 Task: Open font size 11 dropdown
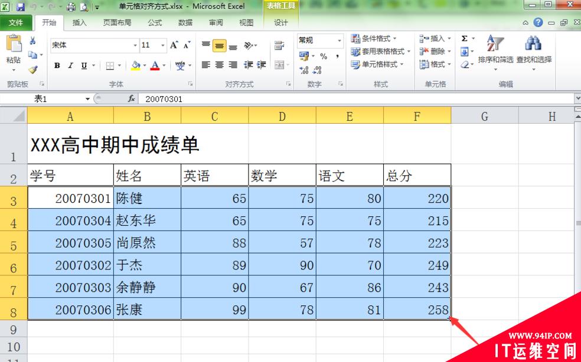(x=162, y=45)
